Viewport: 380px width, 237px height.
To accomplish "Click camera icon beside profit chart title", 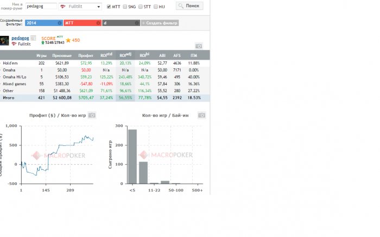I will (x=92, y=115).
